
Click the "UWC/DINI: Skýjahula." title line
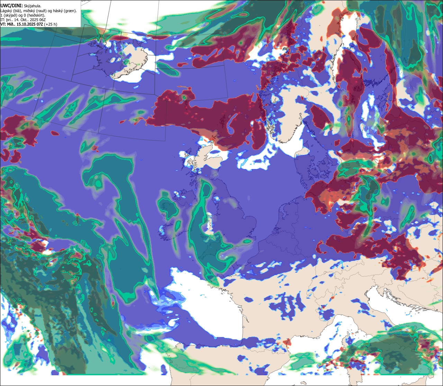click(x=21, y=6)
